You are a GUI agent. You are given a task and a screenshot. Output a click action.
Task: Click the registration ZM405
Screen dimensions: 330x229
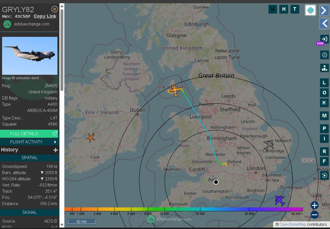coord(51,86)
